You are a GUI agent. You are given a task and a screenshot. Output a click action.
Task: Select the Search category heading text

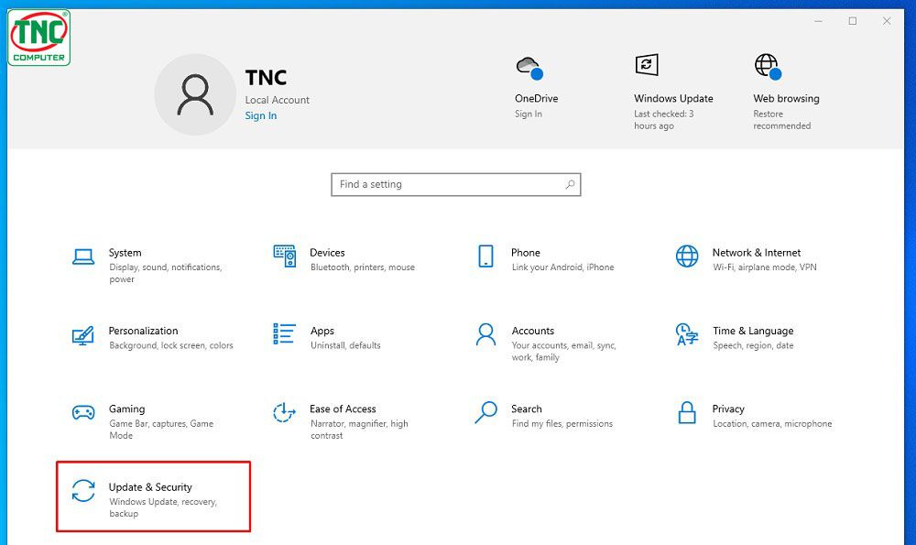pos(527,409)
